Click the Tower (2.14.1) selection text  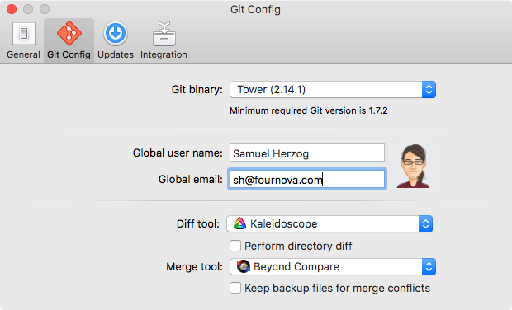[x=272, y=90]
